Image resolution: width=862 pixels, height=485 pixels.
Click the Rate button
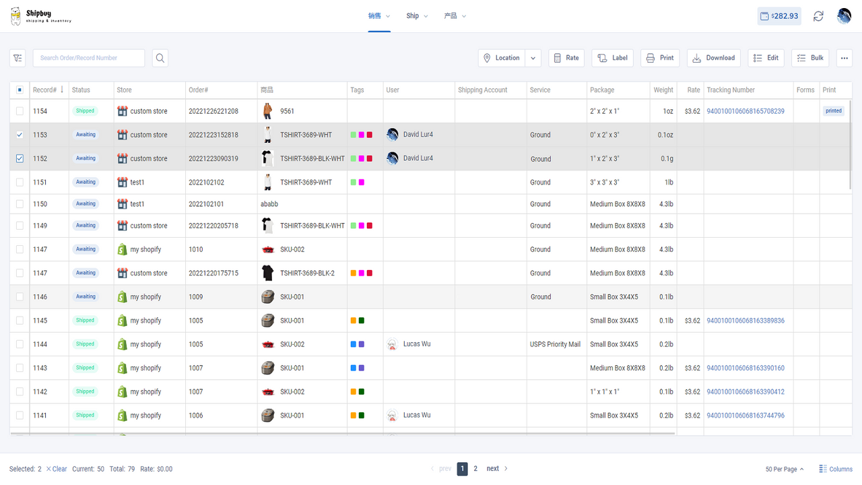click(x=566, y=58)
